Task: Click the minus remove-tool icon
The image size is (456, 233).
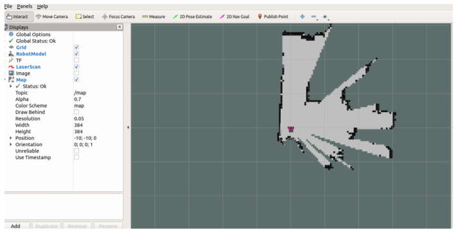Action: (313, 17)
